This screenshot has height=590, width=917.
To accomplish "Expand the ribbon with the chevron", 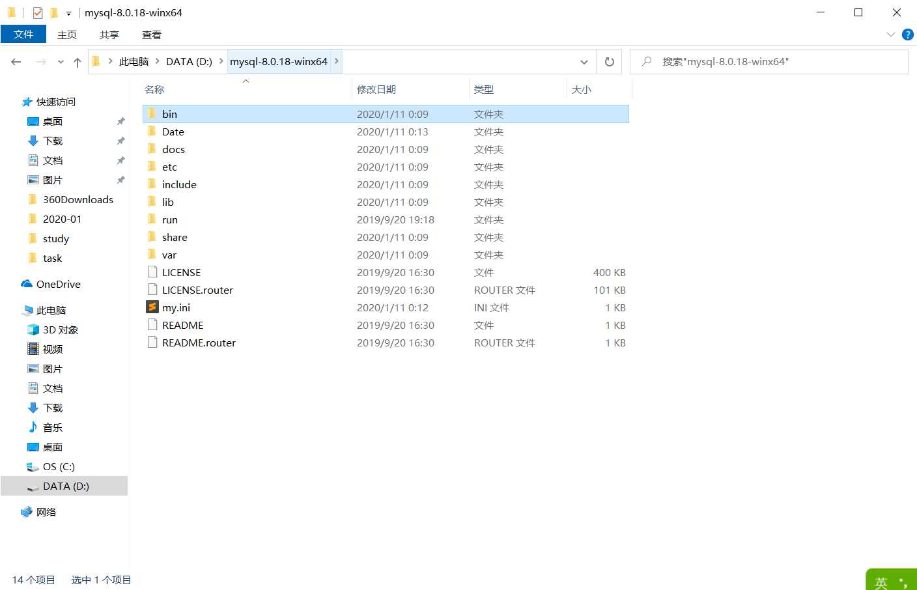I will [x=891, y=35].
